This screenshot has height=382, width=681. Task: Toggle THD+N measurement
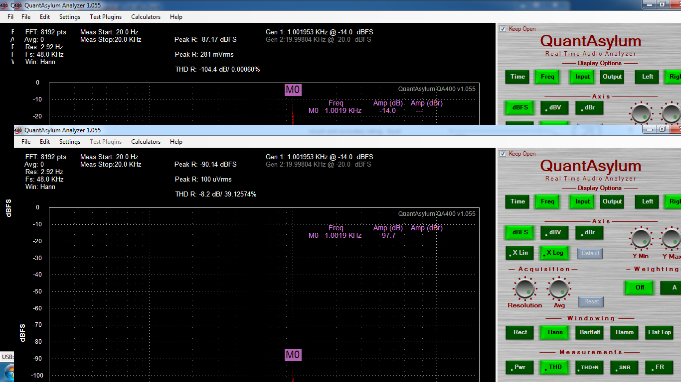point(590,368)
